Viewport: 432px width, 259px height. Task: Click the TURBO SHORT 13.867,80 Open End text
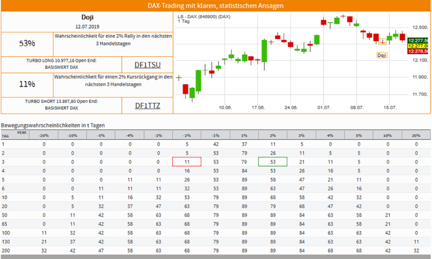62,101
